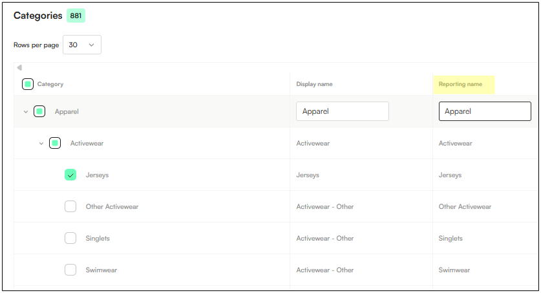Select the Other Activewear category label

coord(112,207)
